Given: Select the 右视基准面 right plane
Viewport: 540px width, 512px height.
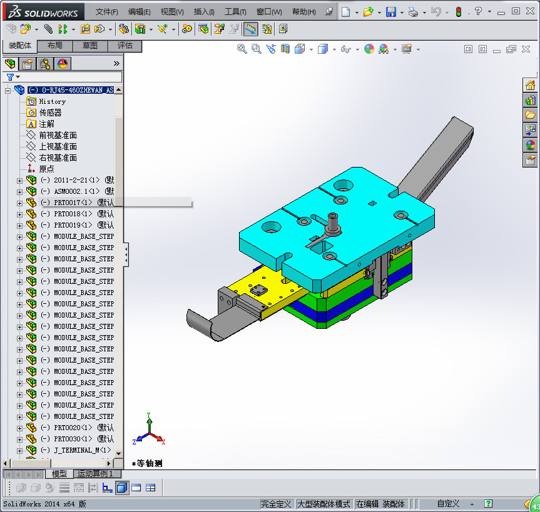Looking at the screenshot, I should tap(58, 158).
